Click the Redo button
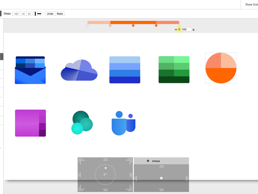The image size is (258, 194). pos(59,14)
